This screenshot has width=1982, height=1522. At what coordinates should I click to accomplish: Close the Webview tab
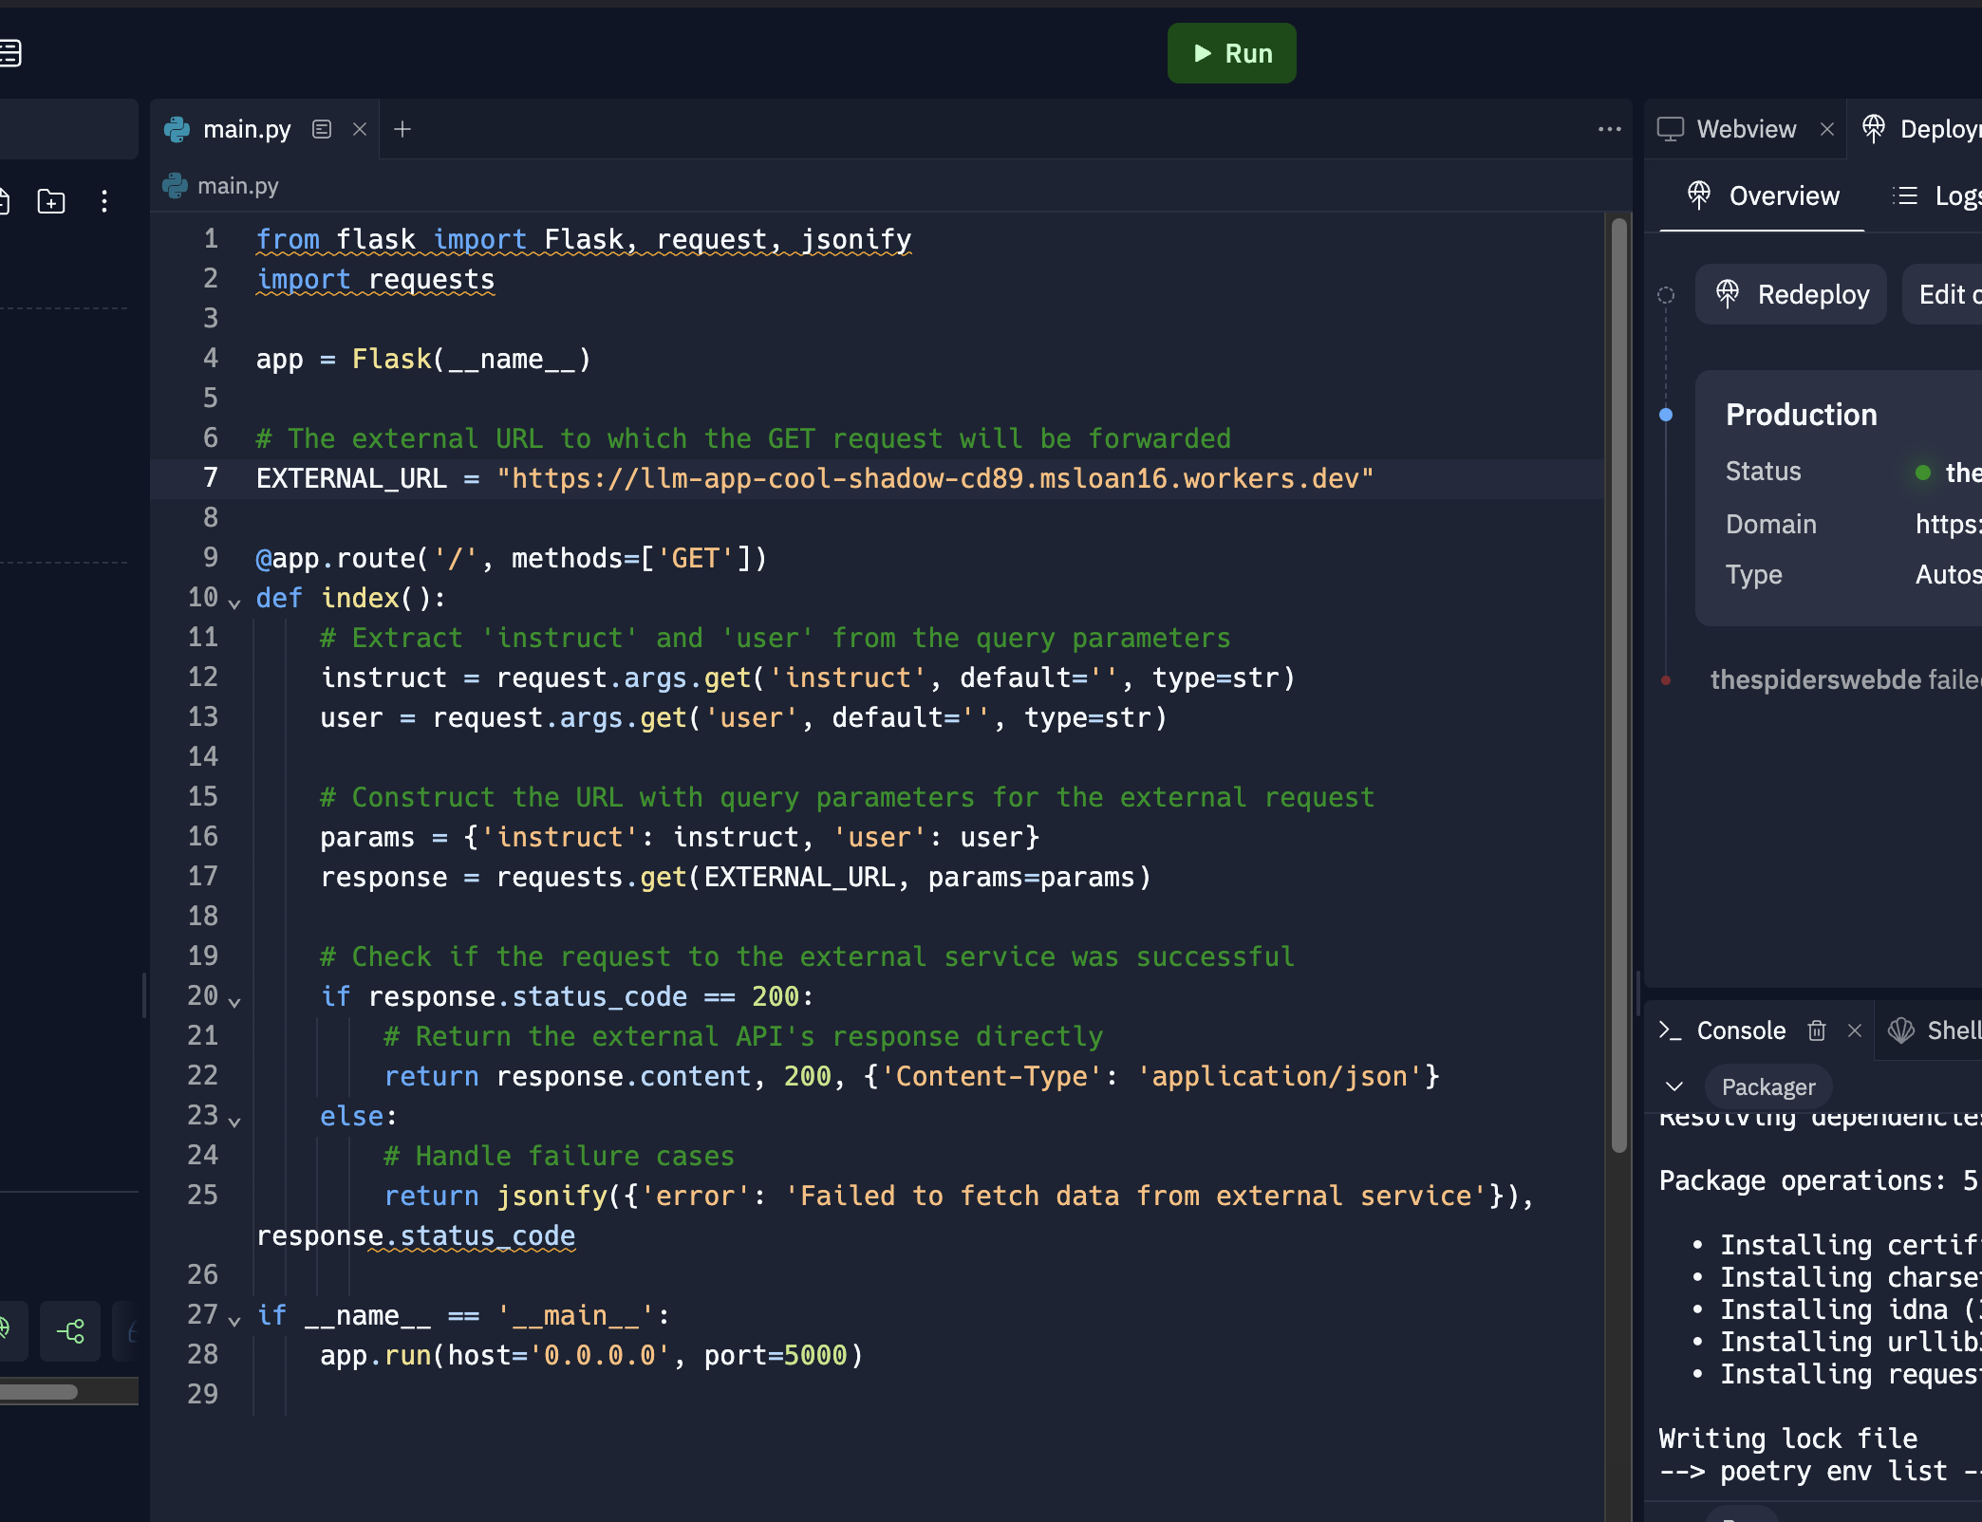(1827, 129)
